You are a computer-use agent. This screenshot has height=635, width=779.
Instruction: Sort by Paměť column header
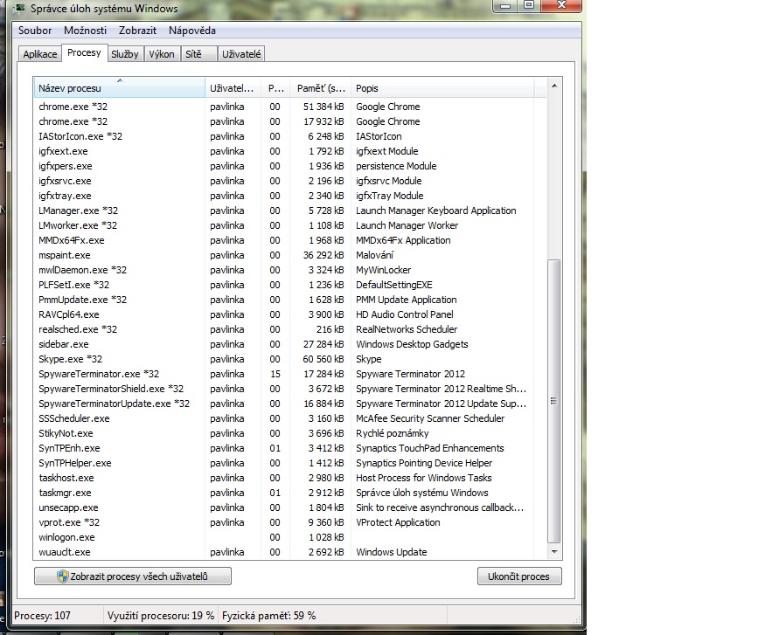(x=321, y=88)
